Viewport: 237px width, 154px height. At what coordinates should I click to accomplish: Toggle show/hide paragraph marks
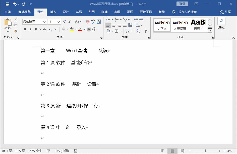(x=146, y=31)
